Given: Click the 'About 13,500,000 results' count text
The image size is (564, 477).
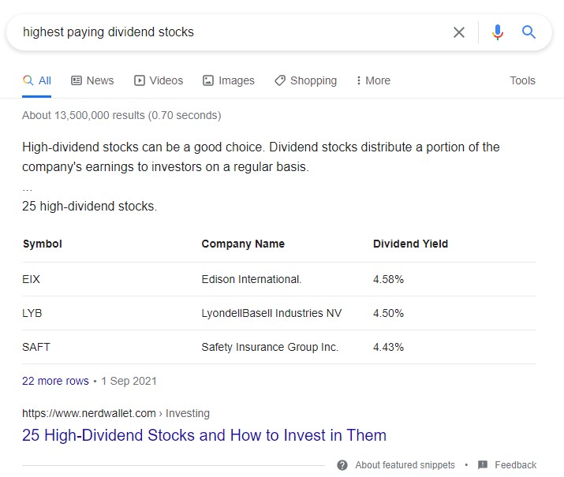Looking at the screenshot, I should pyautogui.click(x=121, y=115).
